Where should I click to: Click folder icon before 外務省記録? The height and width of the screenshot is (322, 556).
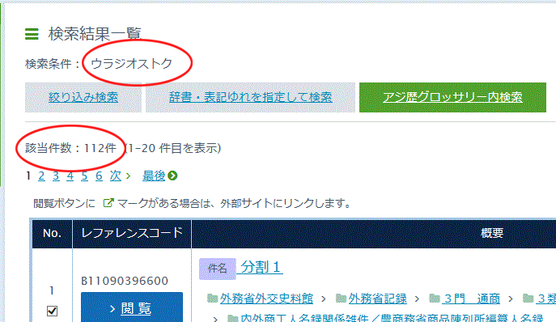click(x=341, y=299)
